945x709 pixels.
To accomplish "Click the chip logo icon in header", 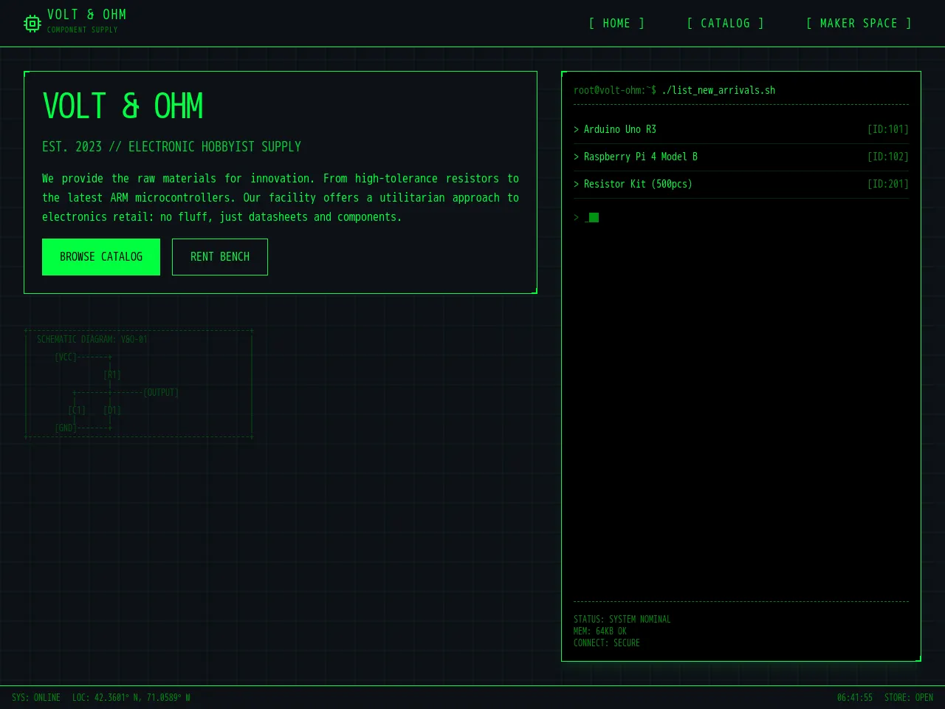I will (32, 24).
